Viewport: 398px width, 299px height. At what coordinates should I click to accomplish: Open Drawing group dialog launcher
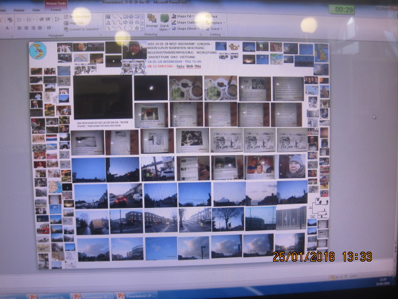(x=201, y=35)
